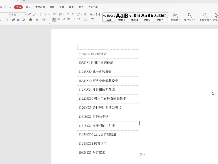Screen dimensions: 218x164
Task: Open the Chinese layout character scaling tool
Action: [78, 15]
